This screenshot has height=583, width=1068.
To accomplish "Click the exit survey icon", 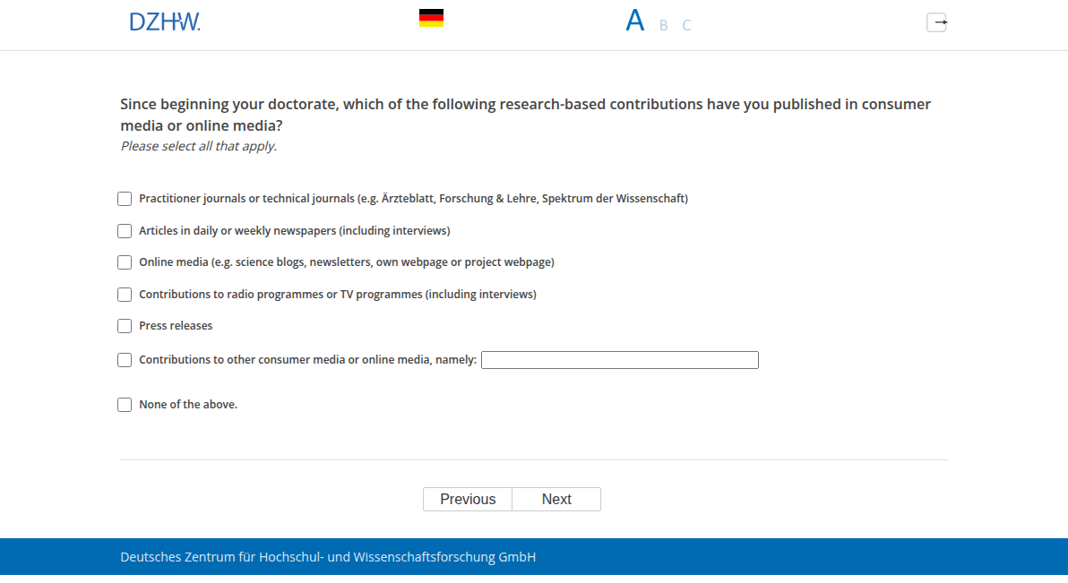I will 936,22.
